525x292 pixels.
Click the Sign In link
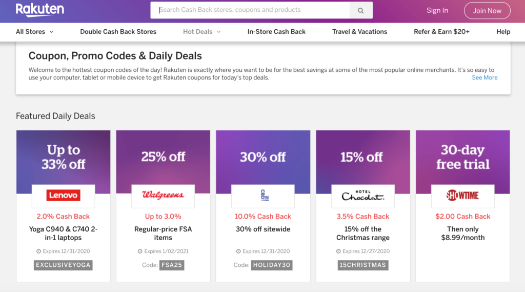pyautogui.click(x=437, y=10)
